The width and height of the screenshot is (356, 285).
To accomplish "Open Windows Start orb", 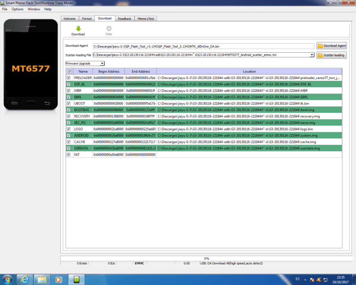I will tap(8, 279).
